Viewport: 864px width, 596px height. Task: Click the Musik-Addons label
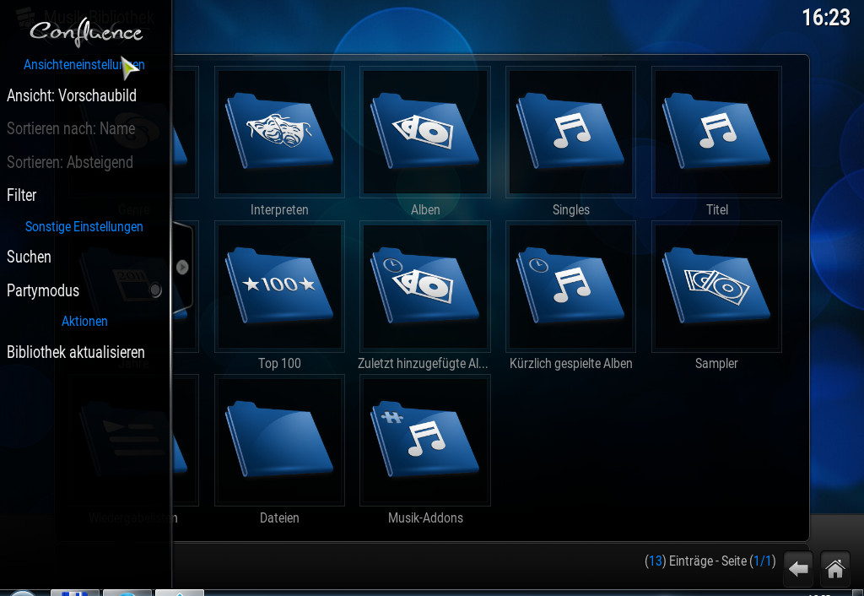[425, 517]
